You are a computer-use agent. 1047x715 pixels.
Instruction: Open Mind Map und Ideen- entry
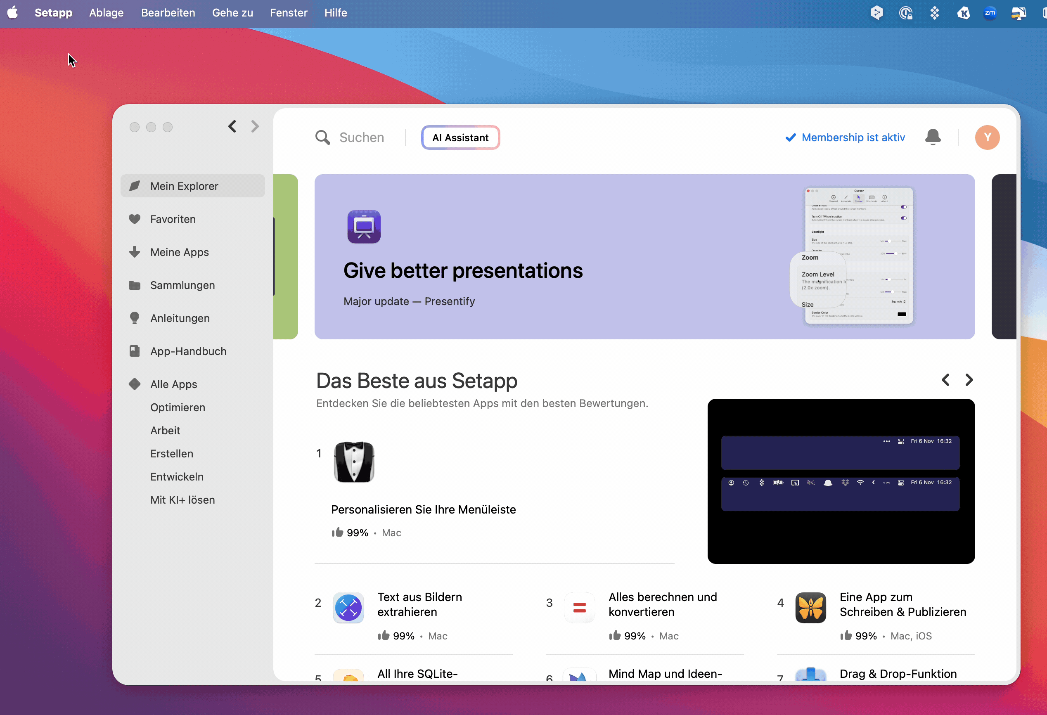pos(666,674)
